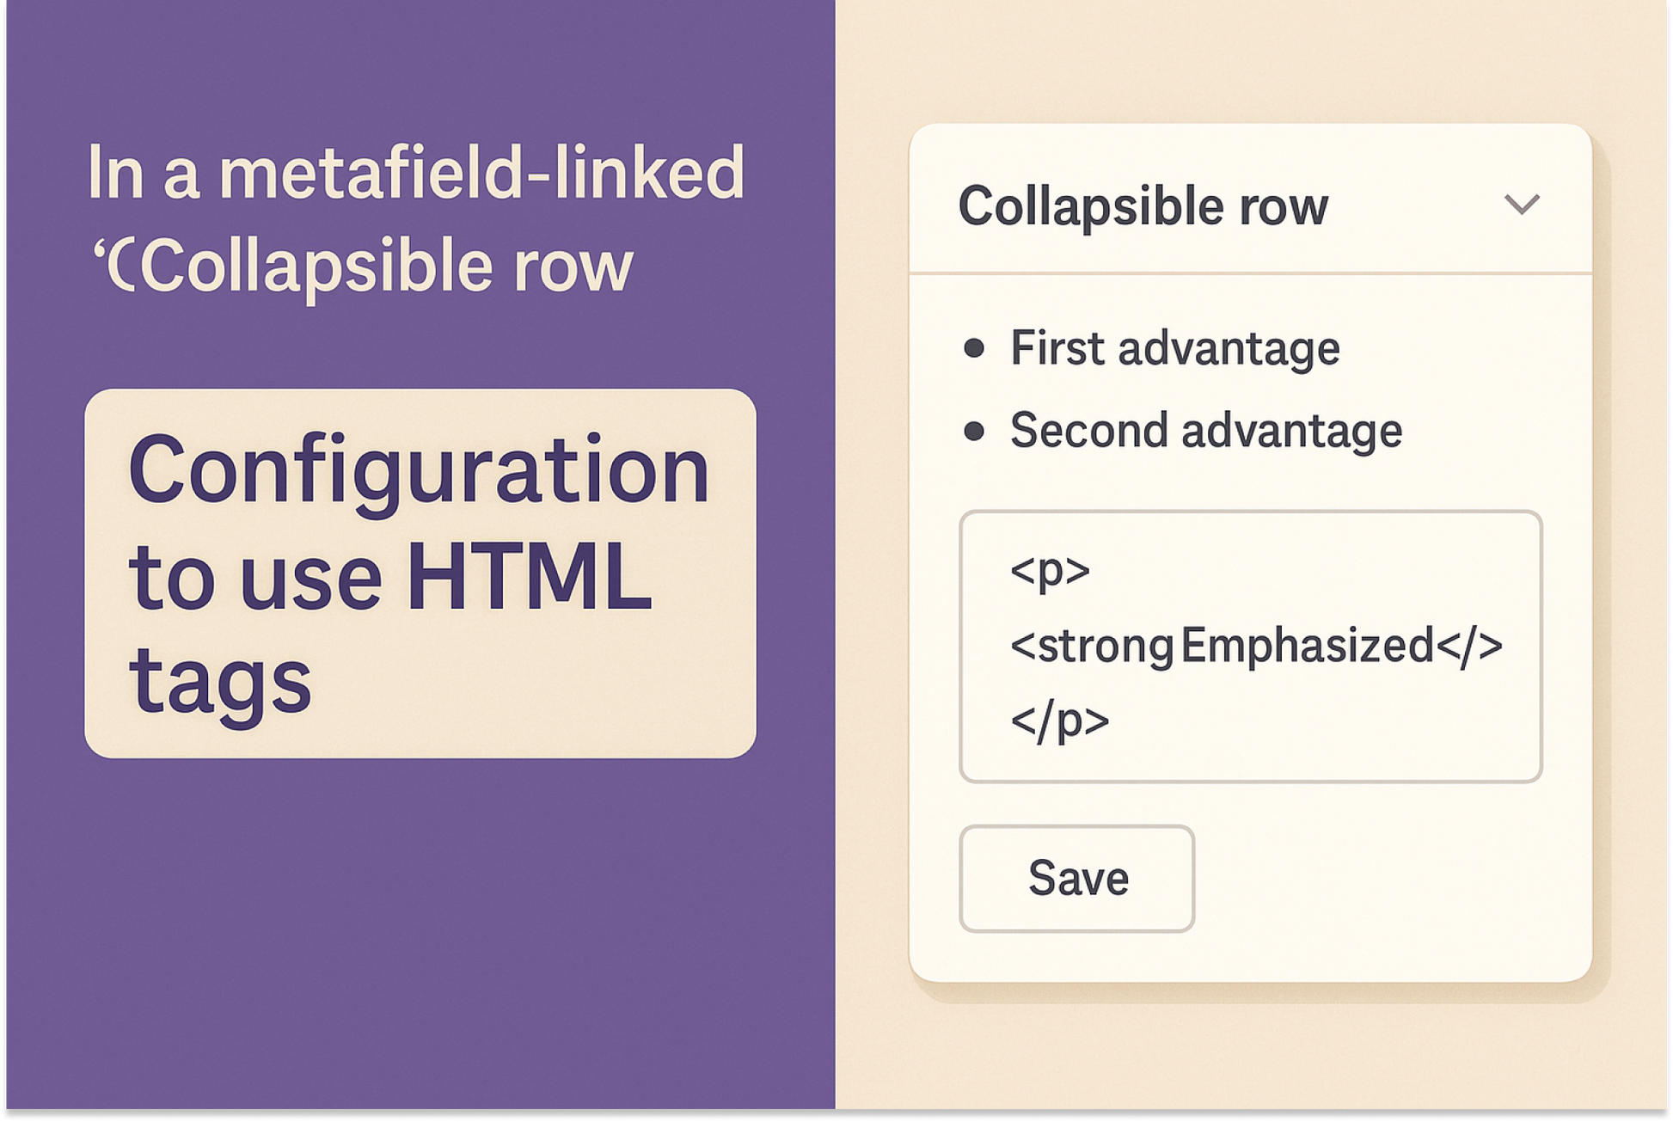The width and height of the screenshot is (1673, 1122).
Task: Click the word "Emphasized" in the code box
Action: click(1307, 646)
